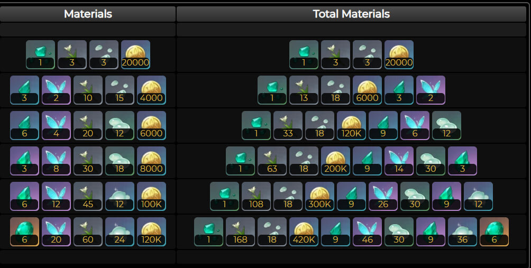Click the slime material icon showing 24

click(120, 232)
